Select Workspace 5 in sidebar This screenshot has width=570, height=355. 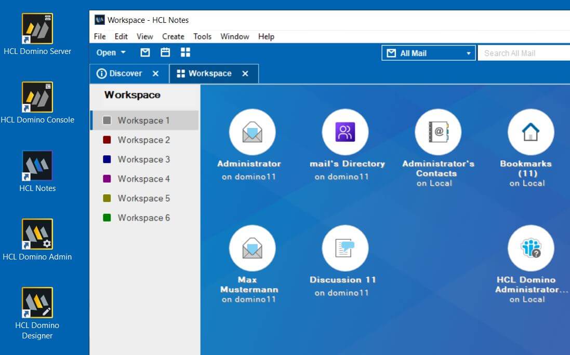click(x=144, y=198)
